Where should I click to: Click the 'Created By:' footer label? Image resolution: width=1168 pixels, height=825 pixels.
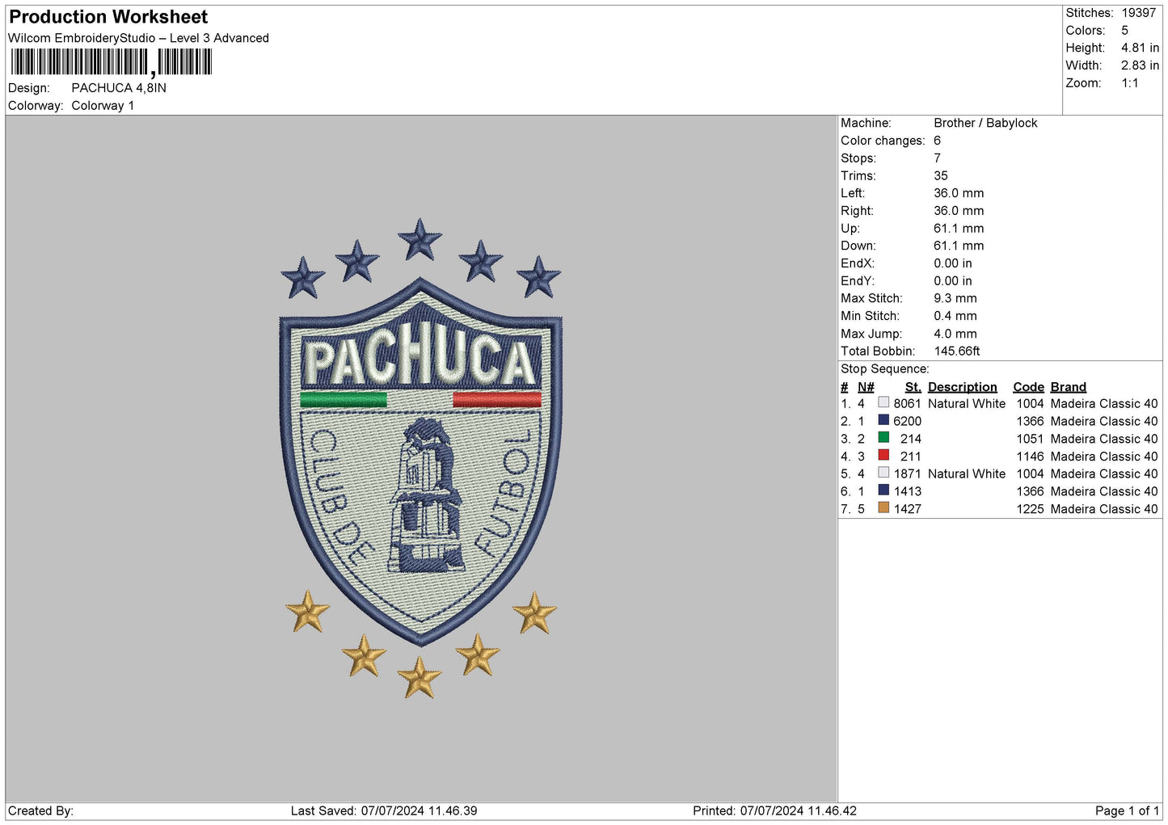[40, 810]
